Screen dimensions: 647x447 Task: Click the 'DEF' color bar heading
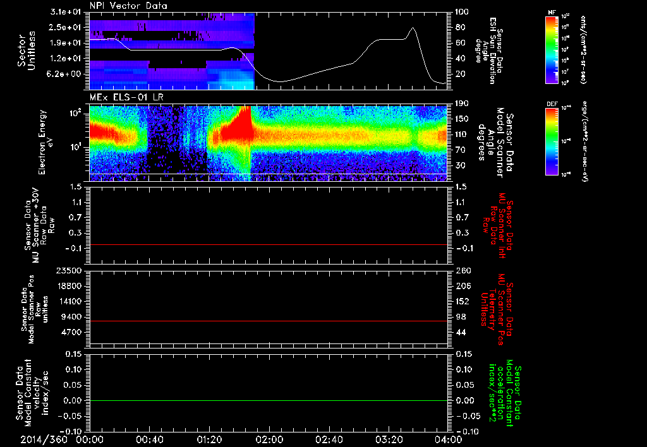[552, 104]
